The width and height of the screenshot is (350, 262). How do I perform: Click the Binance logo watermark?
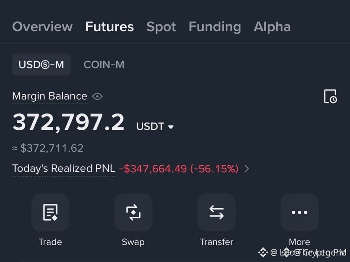tap(263, 252)
